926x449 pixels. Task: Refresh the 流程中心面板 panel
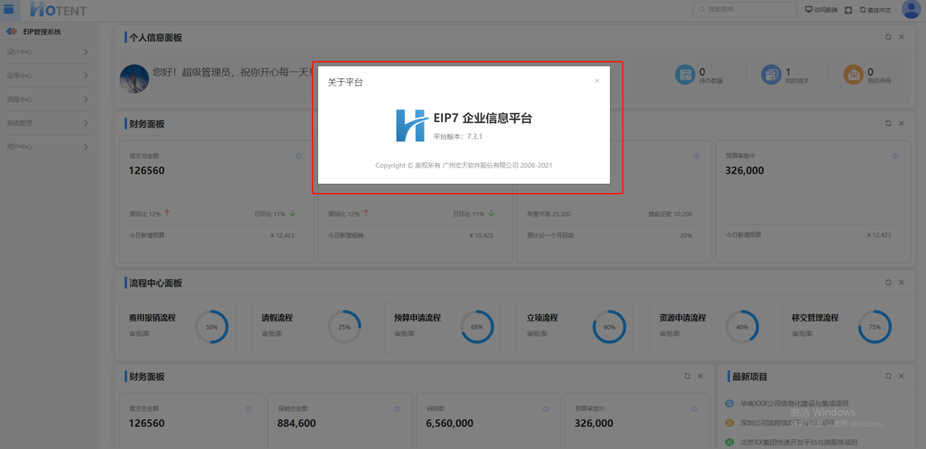(888, 282)
